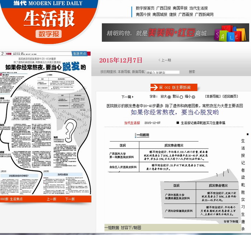Open the 数字报首页 link
This screenshot has height=235, width=251.
145,8
